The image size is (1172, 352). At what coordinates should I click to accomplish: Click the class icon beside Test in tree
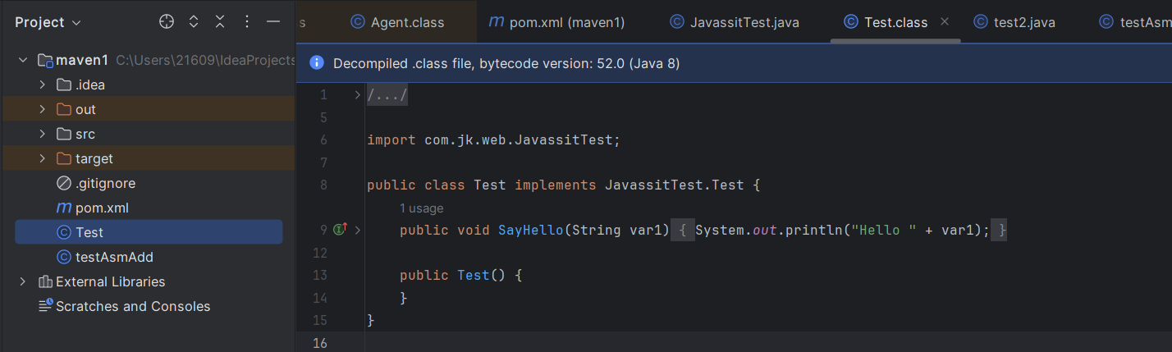[64, 232]
